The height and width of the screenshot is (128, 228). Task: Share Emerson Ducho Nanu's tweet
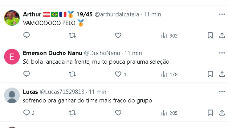[x=222, y=74]
